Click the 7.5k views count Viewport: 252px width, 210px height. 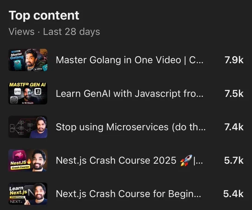pyautogui.click(x=234, y=93)
